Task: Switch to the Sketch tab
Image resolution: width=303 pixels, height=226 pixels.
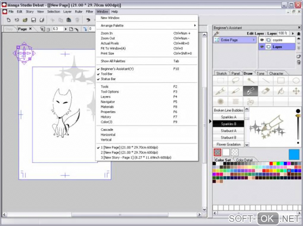Action: click(x=221, y=73)
